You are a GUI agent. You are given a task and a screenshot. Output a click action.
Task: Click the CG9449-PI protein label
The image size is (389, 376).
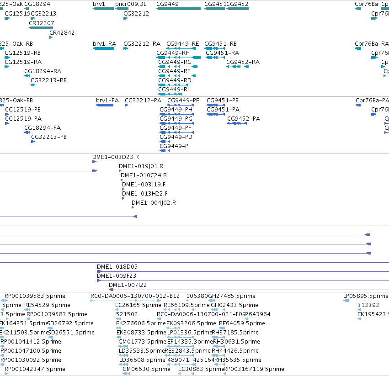(175, 146)
